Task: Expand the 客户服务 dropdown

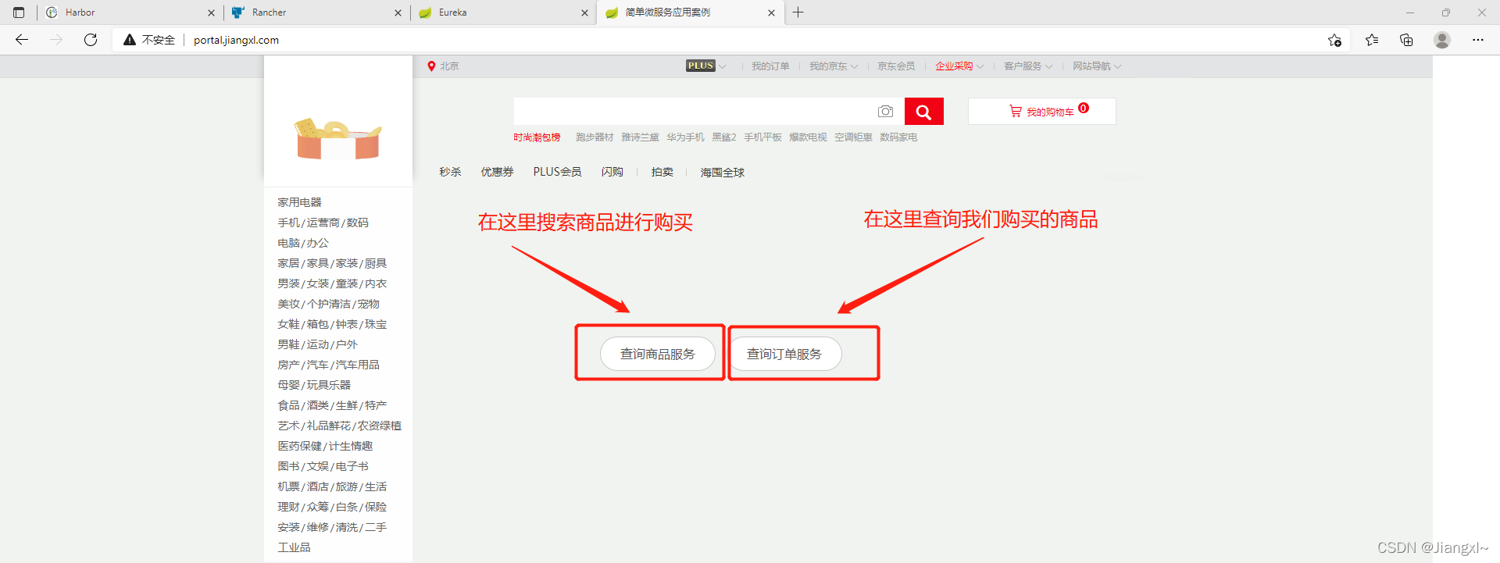Action: click(1028, 66)
